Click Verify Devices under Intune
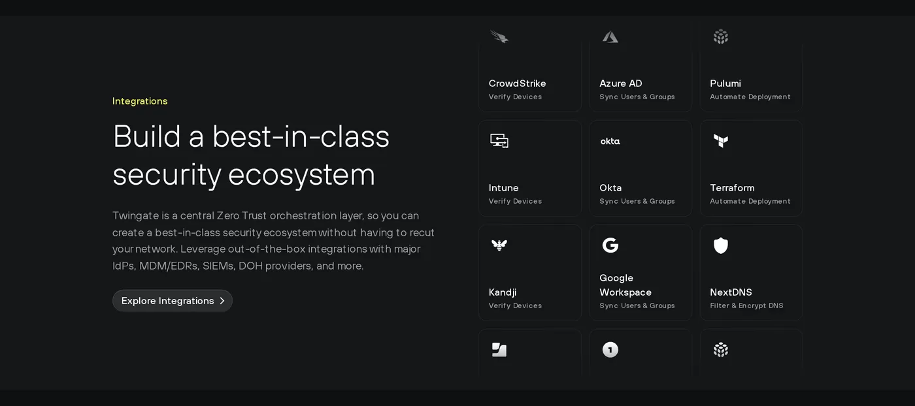915x406 pixels. 516,201
